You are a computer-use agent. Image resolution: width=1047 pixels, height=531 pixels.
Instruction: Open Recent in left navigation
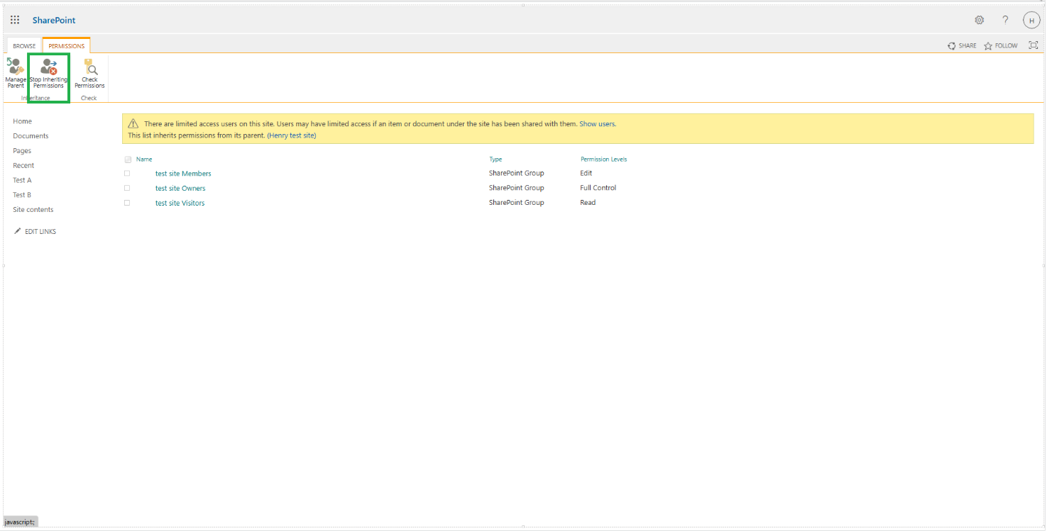[x=23, y=165]
